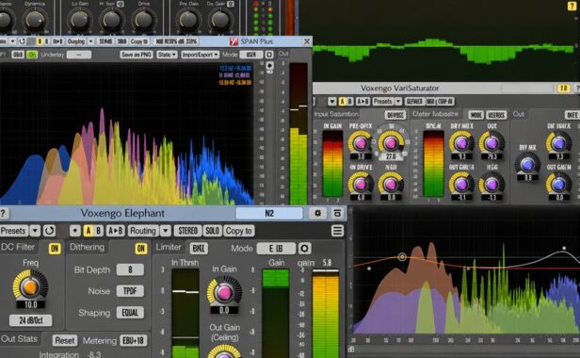Click the SPAN Plus logo icon
This screenshot has height=358, width=580.
pyautogui.click(x=234, y=41)
